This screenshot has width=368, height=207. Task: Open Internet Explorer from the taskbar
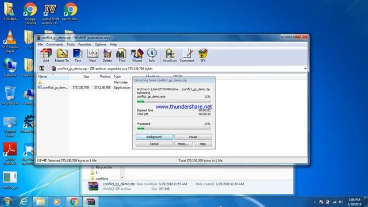coord(24,202)
